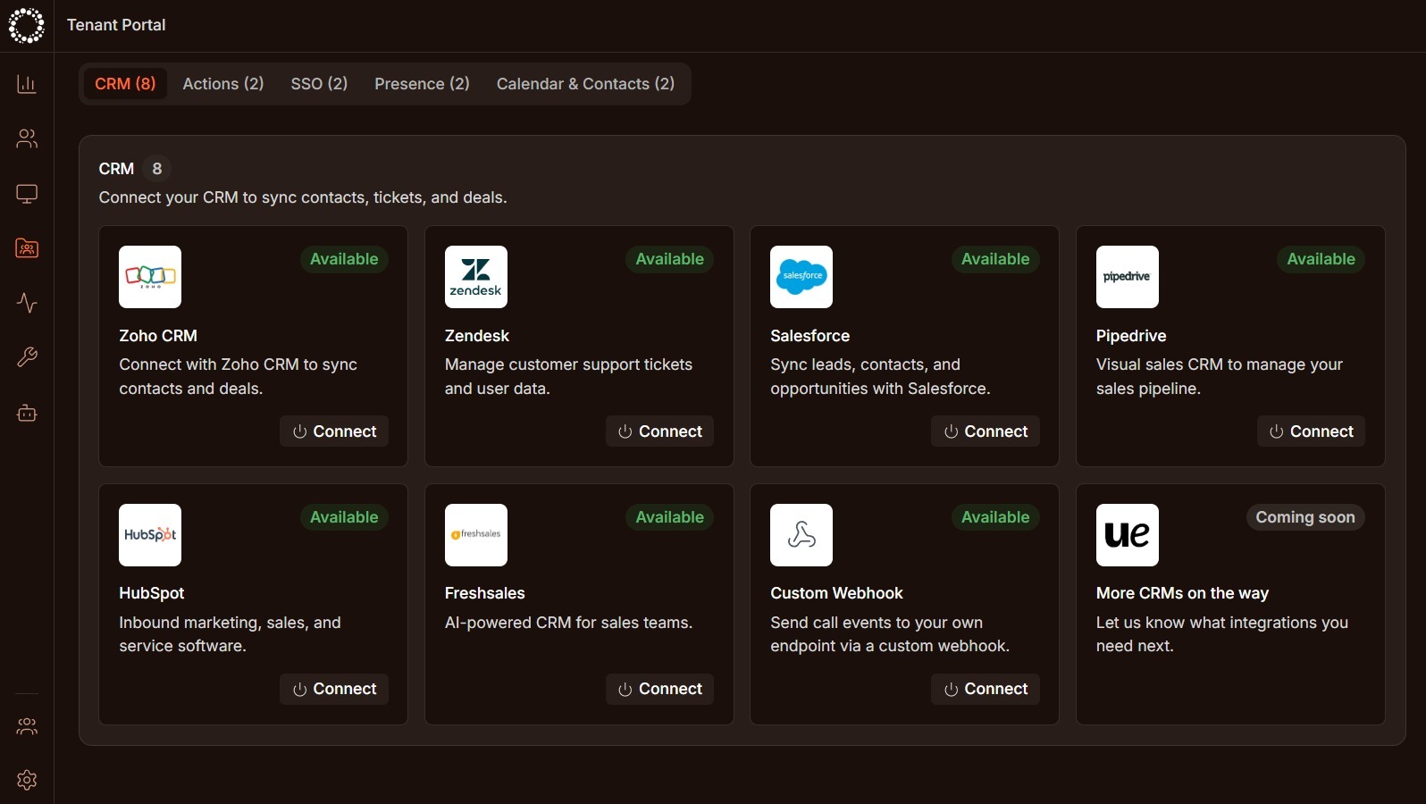Click the CRM count badge showing 8

pos(157,169)
